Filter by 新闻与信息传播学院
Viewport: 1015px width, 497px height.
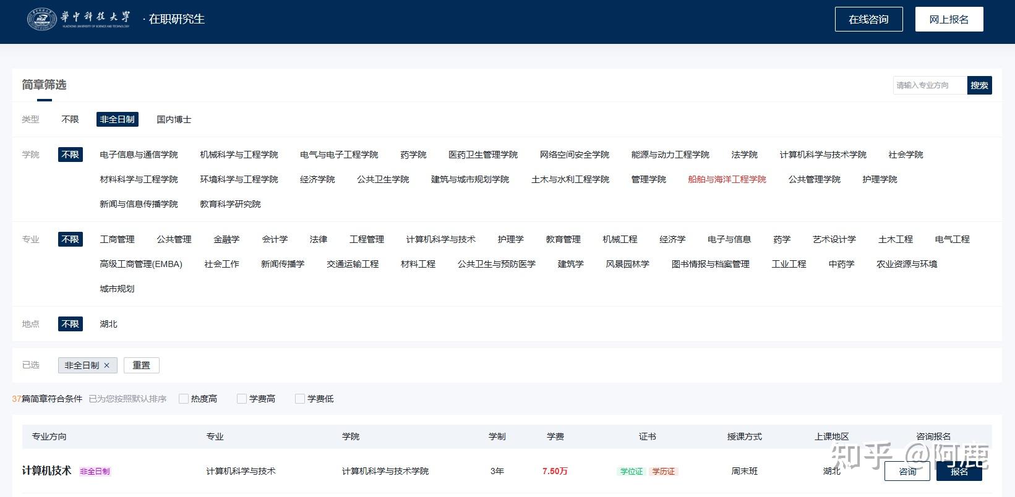(x=139, y=204)
